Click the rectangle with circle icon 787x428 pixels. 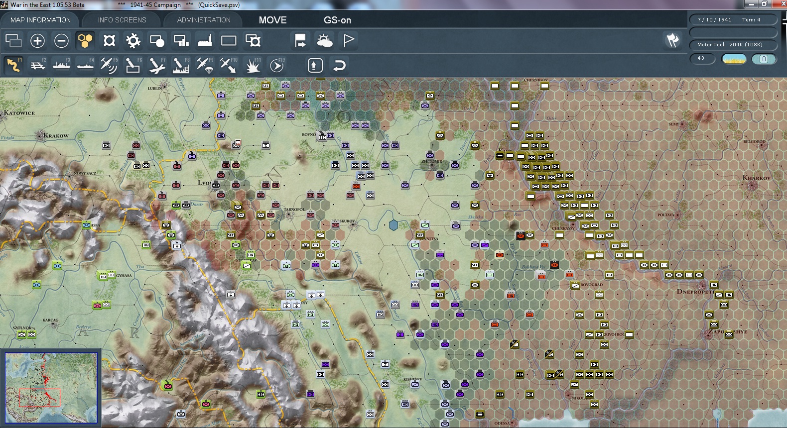[x=157, y=40]
